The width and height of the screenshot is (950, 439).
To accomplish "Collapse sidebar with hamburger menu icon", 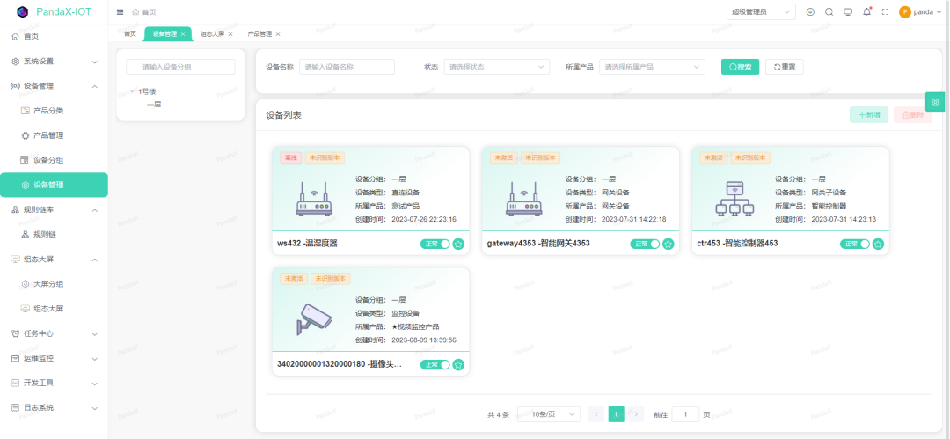I will (x=121, y=12).
